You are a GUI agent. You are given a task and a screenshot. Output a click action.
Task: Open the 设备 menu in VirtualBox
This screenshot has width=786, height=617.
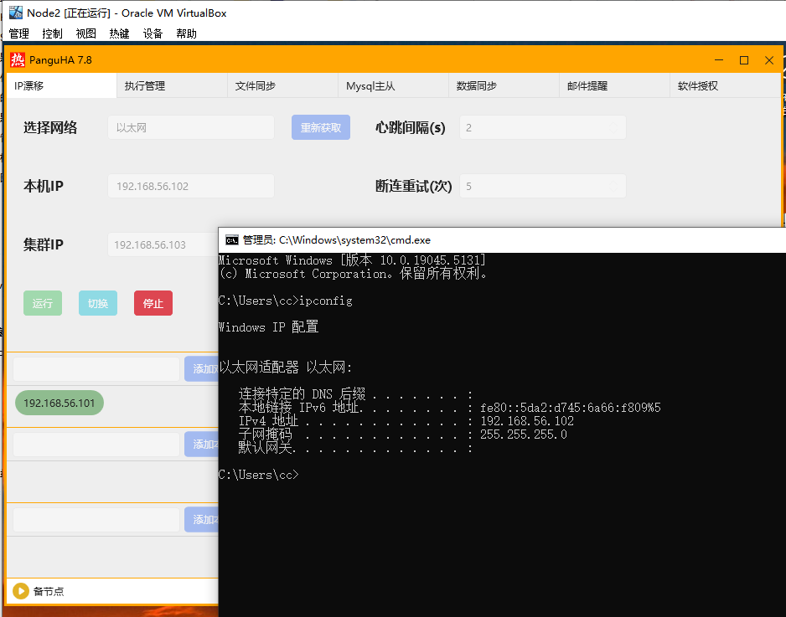point(152,33)
